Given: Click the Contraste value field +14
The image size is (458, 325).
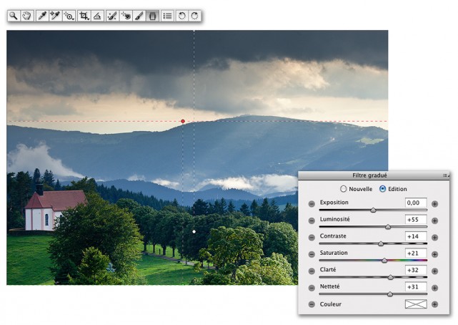Looking at the screenshot, I should click(x=416, y=236).
